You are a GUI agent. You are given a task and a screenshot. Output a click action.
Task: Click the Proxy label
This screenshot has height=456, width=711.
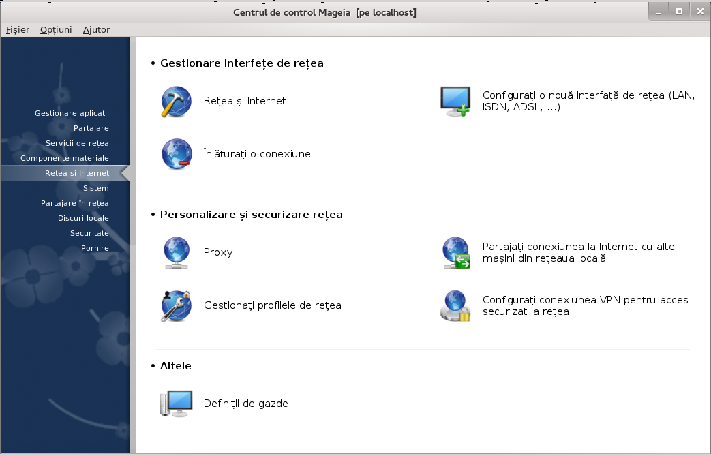(218, 252)
